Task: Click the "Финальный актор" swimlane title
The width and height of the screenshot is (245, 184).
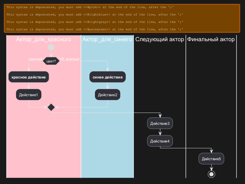Action: (x=211, y=40)
